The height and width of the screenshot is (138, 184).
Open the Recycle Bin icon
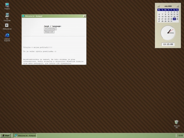pyautogui.click(x=177, y=124)
